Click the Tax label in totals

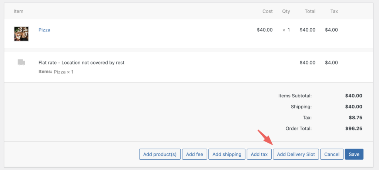pyautogui.click(x=308, y=118)
